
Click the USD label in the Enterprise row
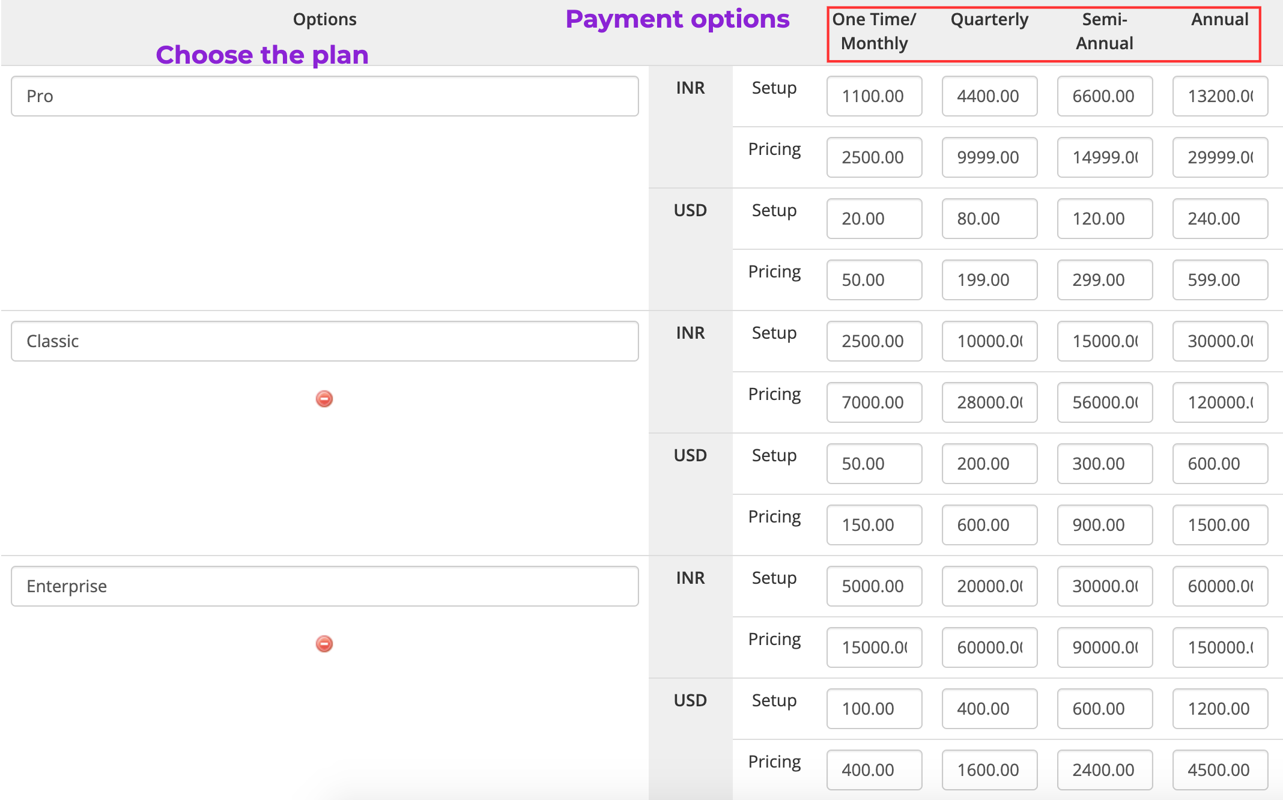[x=691, y=699]
